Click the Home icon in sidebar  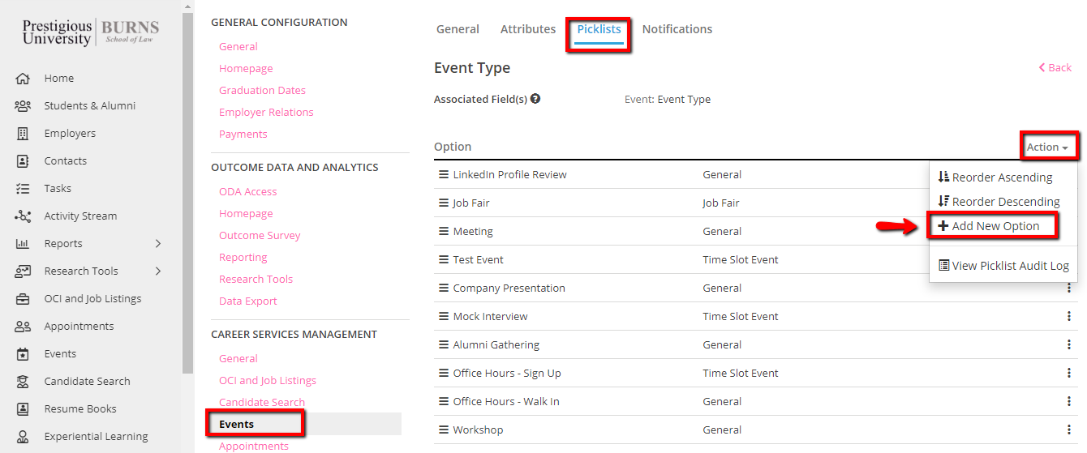point(23,79)
